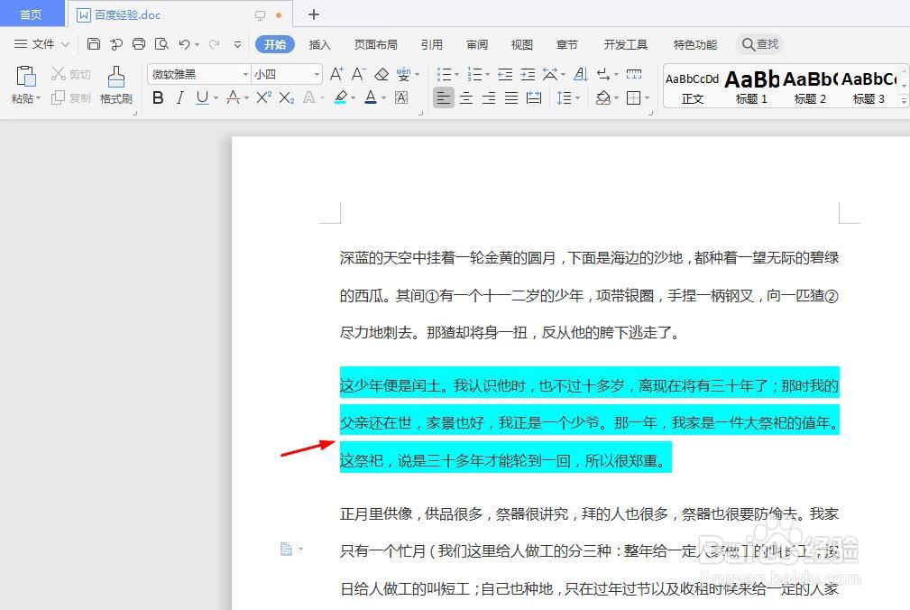This screenshot has width=910, height=610.
Task: Click the Clear Formatting eraser icon
Action: tap(382, 73)
